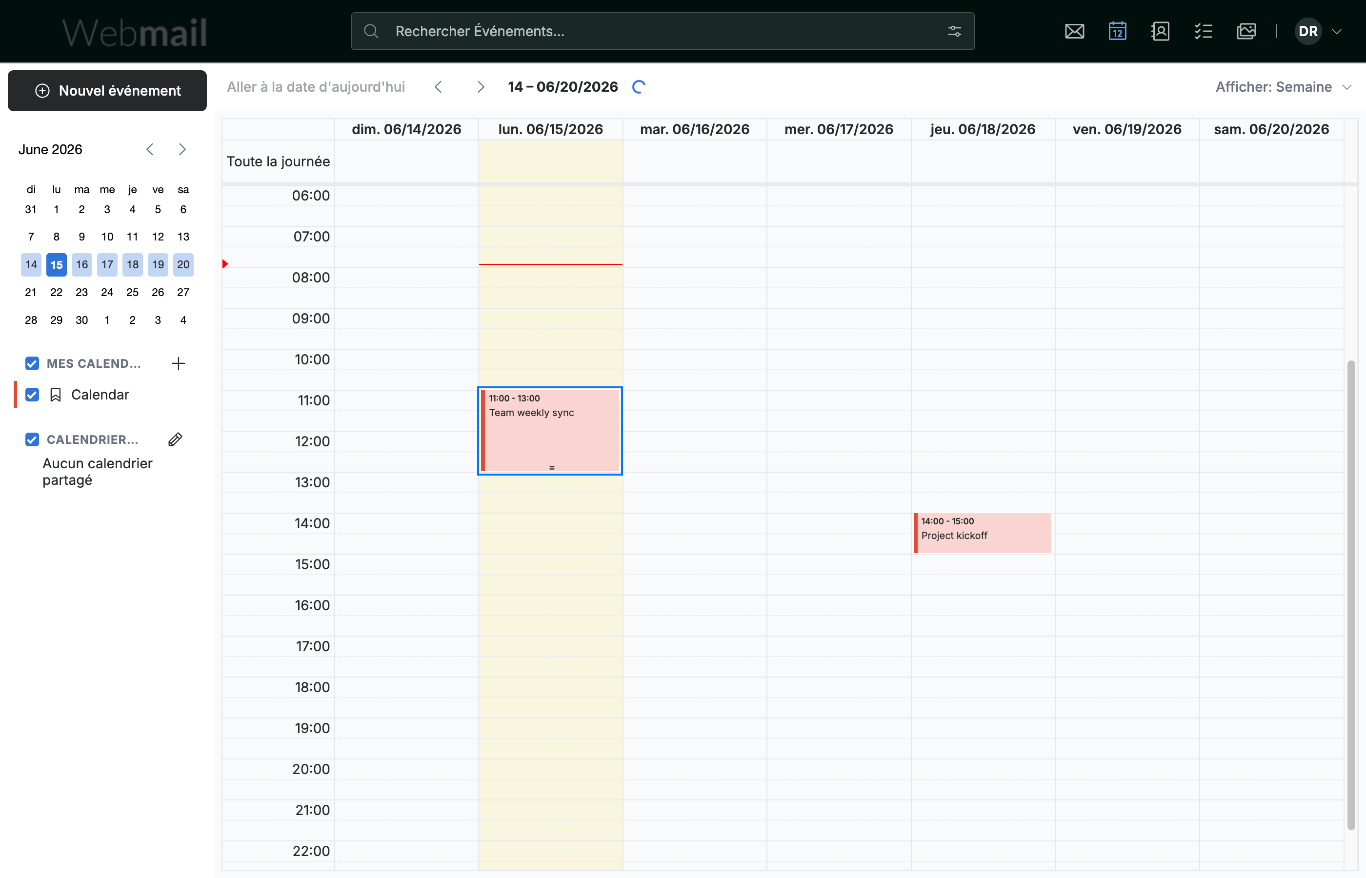Open the Calendar module icon
The image size is (1366, 878).
(x=1117, y=31)
